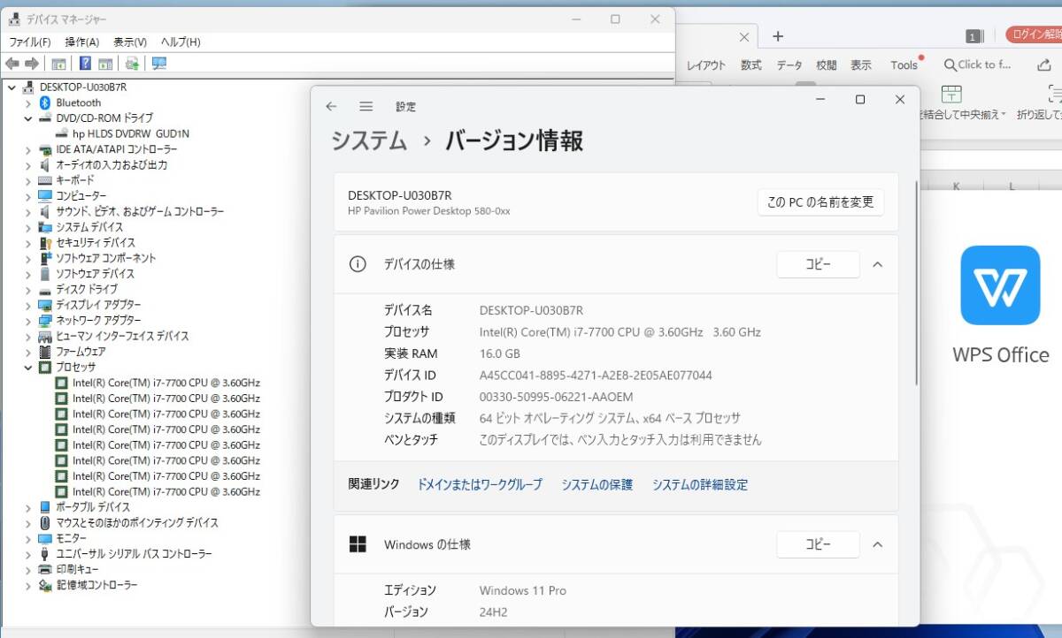The height and width of the screenshot is (638, 1062).
Task: Collapse the プロセッサ node
Action: [28, 367]
